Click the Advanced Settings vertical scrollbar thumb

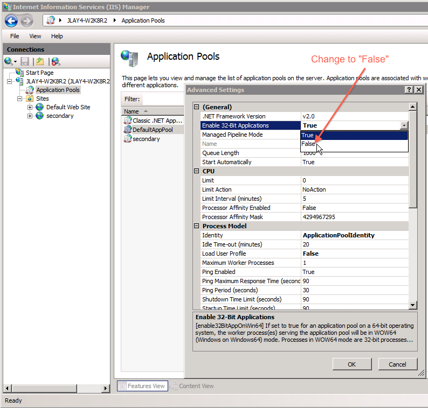[413, 159]
